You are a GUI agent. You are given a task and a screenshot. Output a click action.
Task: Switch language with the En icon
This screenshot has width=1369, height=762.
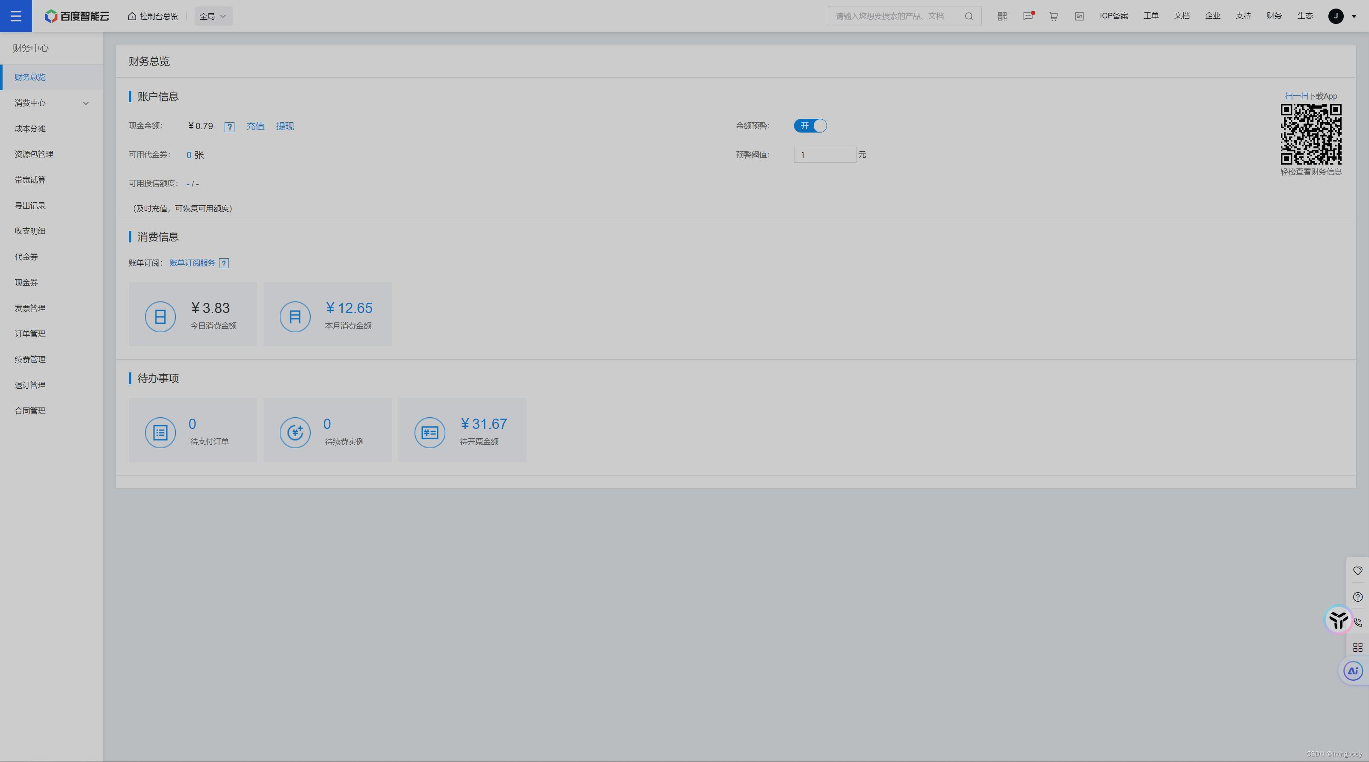coord(1079,16)
